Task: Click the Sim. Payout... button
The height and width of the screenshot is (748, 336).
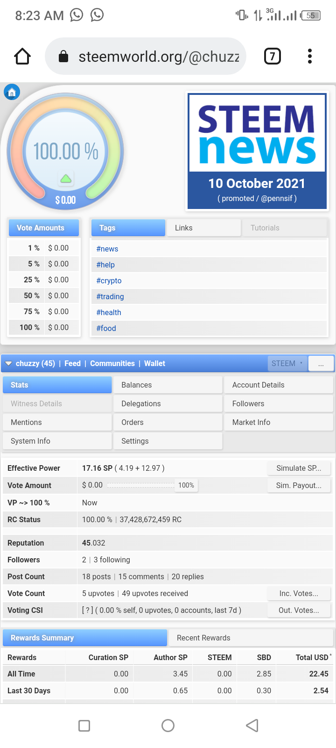Action: click(x=299, y=485)
